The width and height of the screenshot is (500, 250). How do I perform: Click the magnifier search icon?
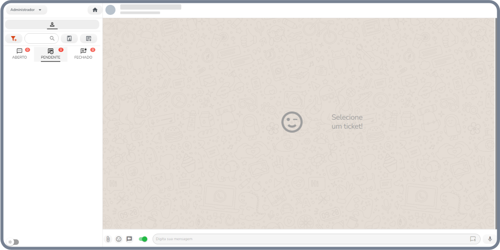click(52, 38)
